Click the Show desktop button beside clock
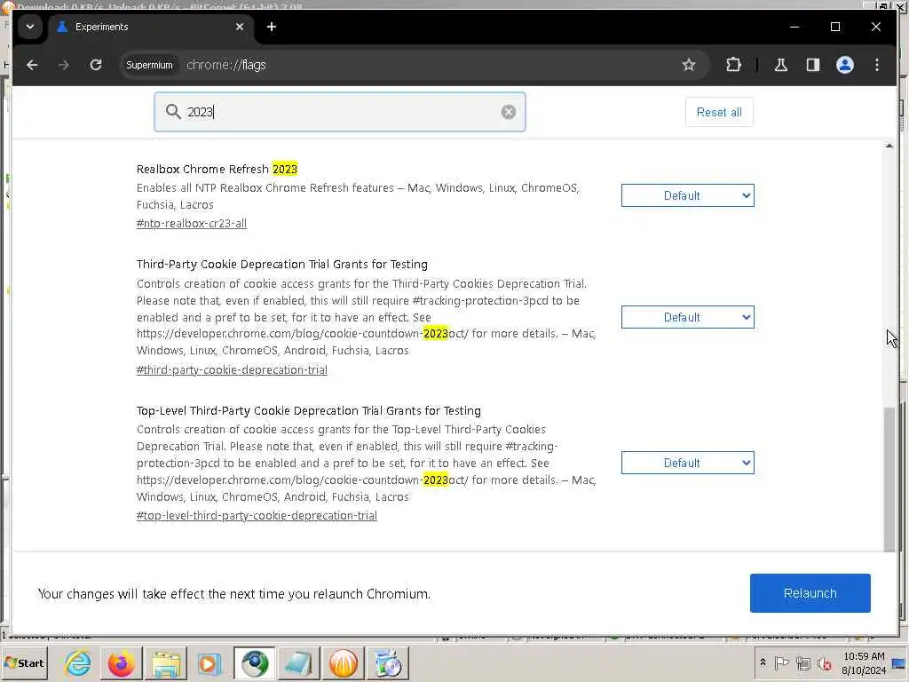 (x=900, y=662)
